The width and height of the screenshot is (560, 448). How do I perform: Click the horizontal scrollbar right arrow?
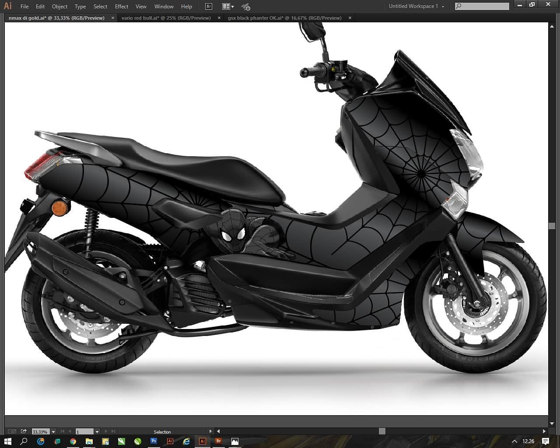tap(544, 431)
